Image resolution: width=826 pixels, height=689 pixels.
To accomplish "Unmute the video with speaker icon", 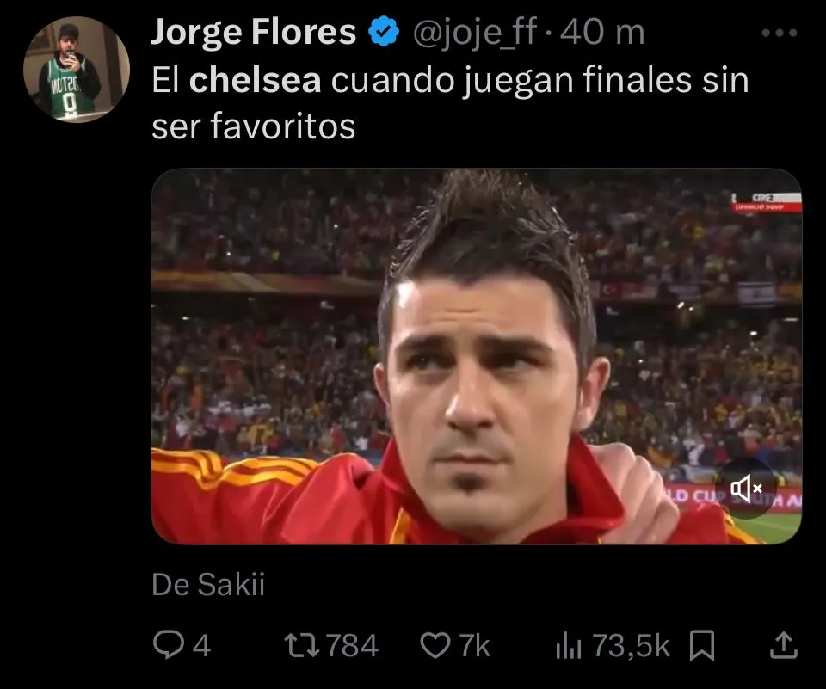I will tap(746, 489).
